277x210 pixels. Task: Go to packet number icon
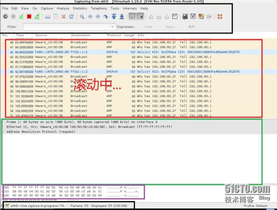pyautogui.click(x=106, y=16)
